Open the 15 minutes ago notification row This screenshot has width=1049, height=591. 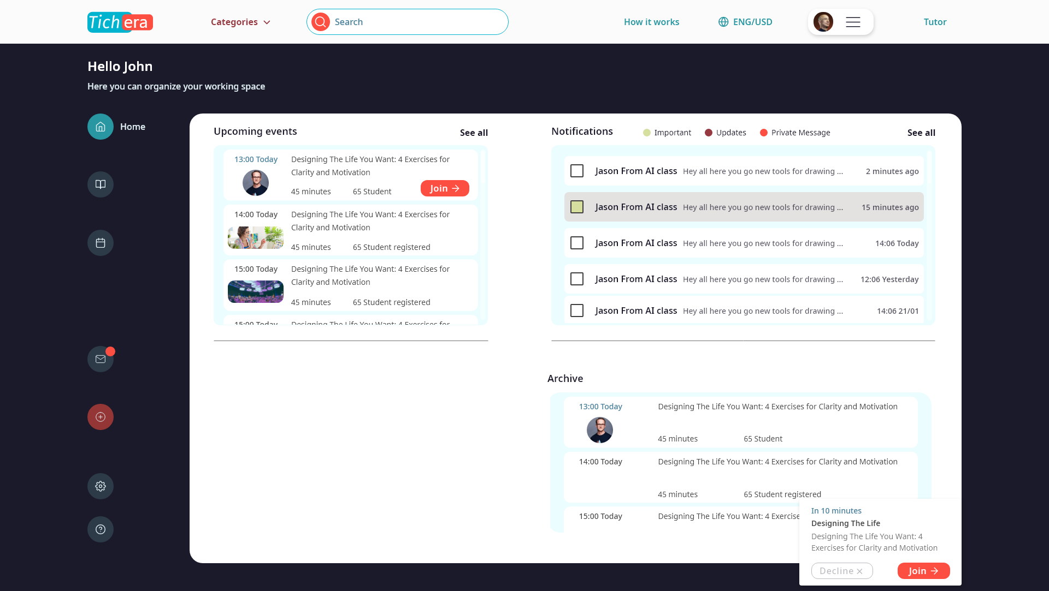click(x=744, y=207)
